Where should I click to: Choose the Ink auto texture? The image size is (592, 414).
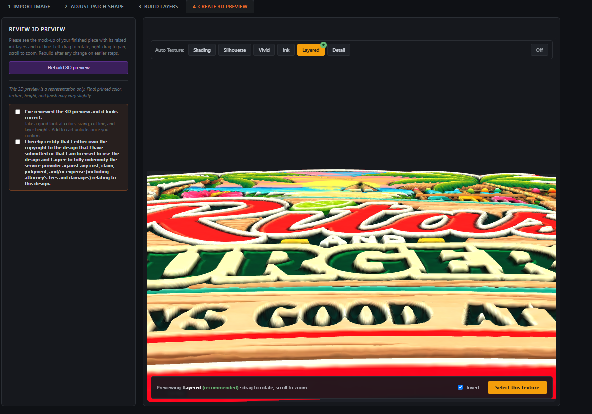(286, 50)
